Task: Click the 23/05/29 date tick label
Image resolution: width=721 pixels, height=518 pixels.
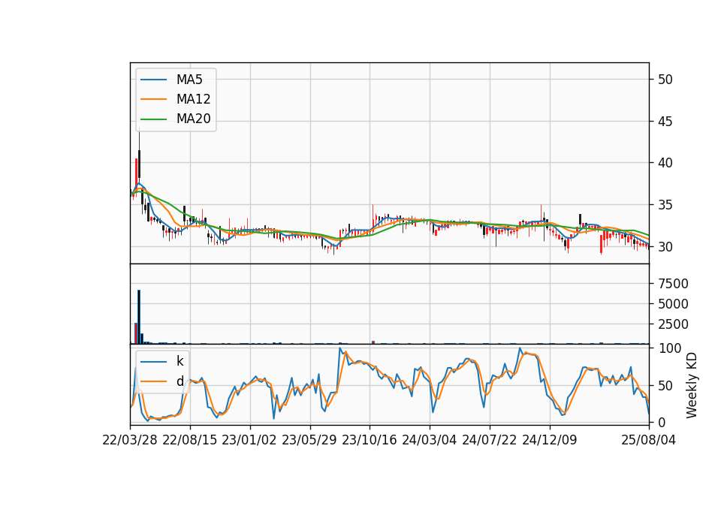Action: click(309, 440)
